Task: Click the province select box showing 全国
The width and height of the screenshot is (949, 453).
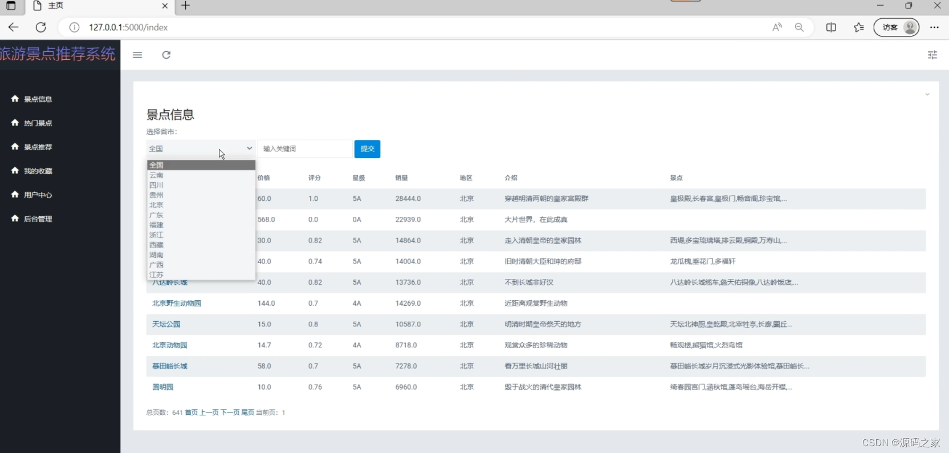Action: [201, 148]
